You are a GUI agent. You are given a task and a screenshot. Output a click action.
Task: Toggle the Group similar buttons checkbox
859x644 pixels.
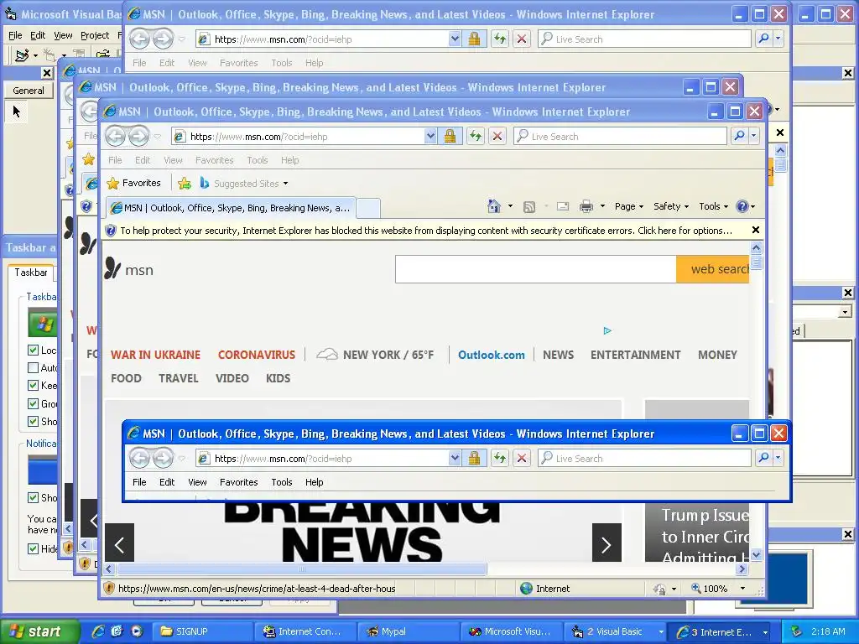point(33,403)
